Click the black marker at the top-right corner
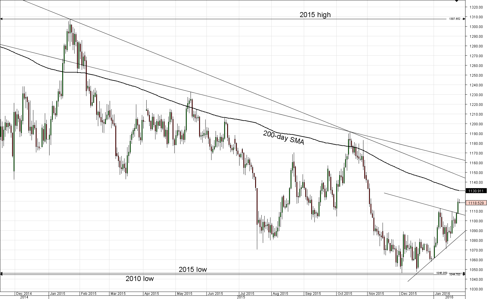Viewport: 487px width, 299px height. pos(456,1)
